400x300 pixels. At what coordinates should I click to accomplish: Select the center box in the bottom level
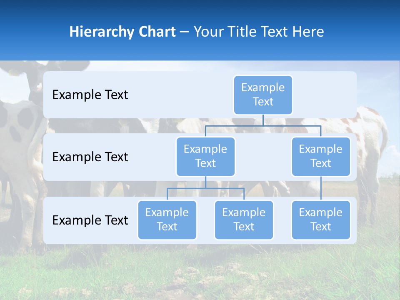point(244,220)
